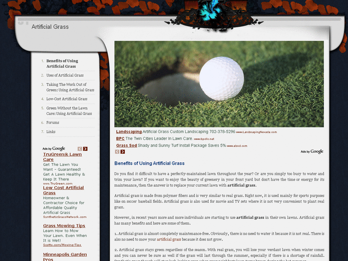Open the Links menu item
Screen dimensions: 348x261
(51, 132)
